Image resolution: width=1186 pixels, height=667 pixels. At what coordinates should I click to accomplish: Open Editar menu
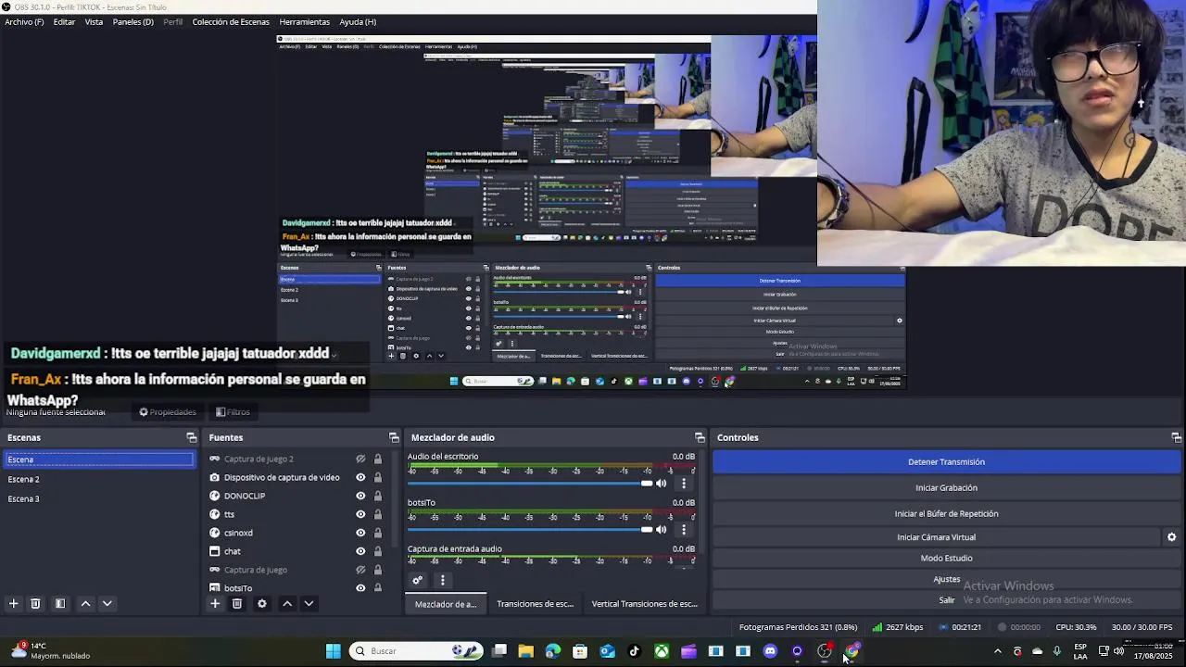tap(64, 21)
